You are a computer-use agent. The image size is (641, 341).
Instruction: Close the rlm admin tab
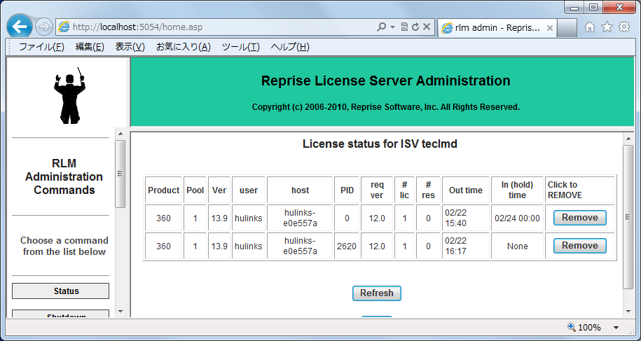[550, 28]
